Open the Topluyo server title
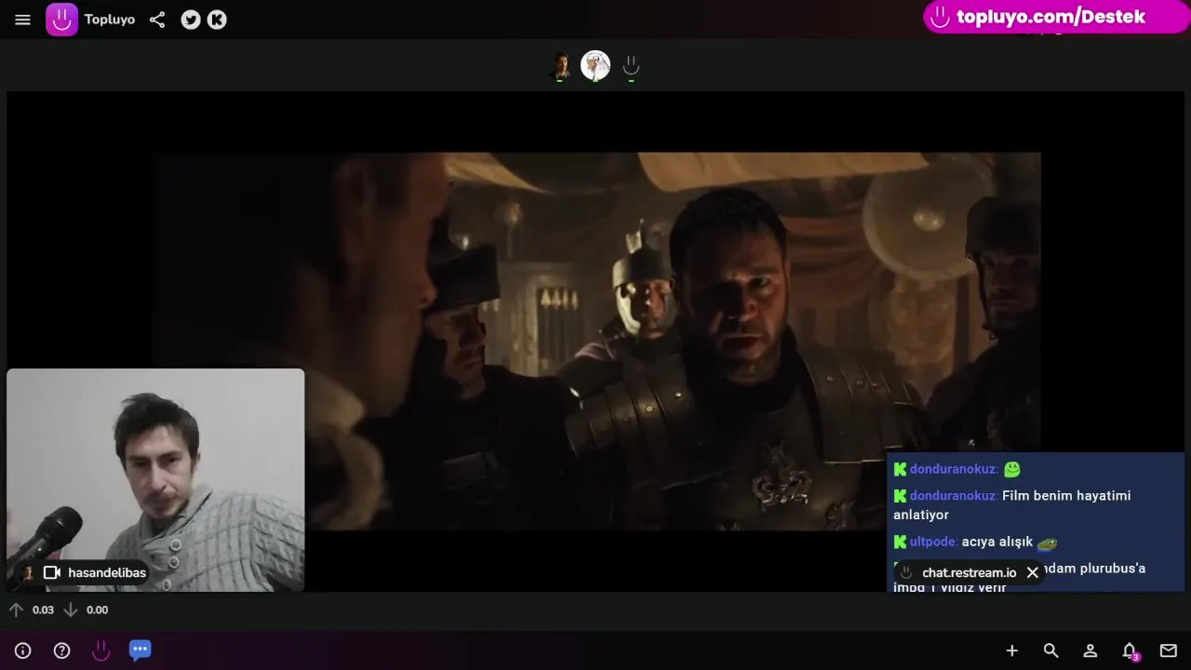The height and width of the screenshot is (670, 1191). click(110, 20)
